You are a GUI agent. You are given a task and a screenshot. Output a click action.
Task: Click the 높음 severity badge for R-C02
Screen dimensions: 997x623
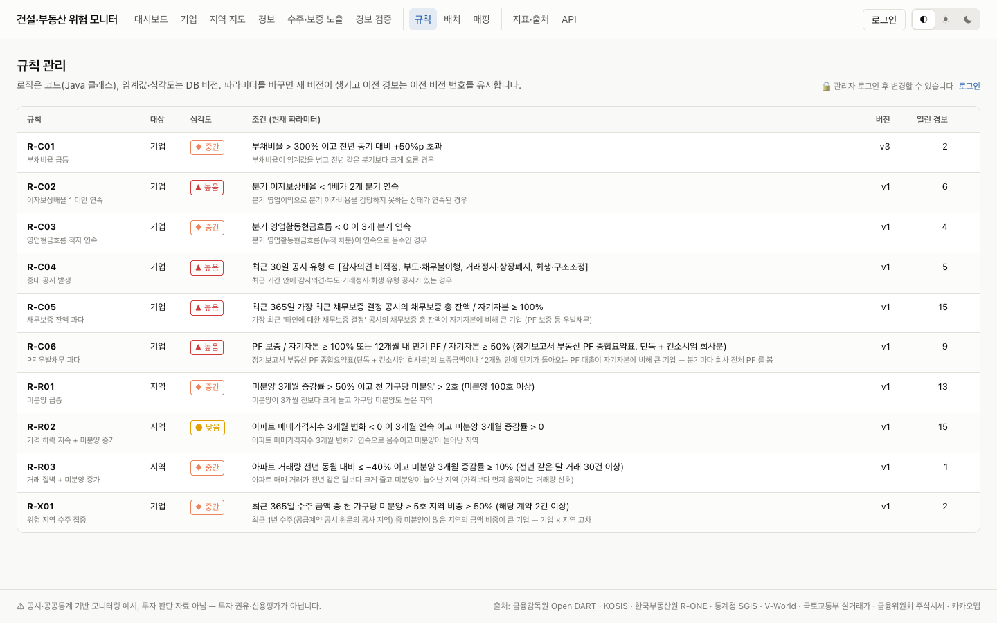(x=207, y=187)
